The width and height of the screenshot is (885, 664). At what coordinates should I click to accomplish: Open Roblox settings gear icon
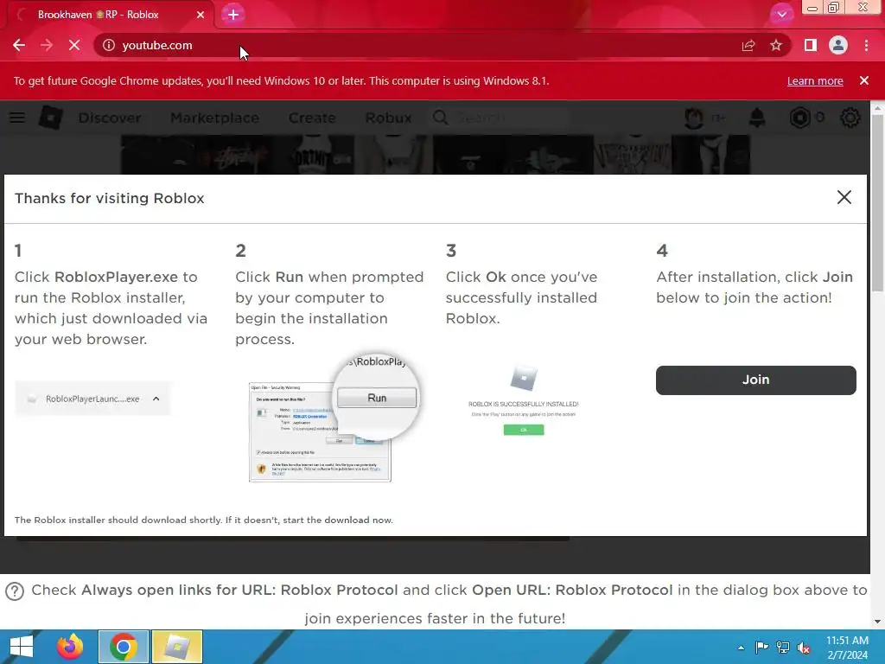(850, 118)
